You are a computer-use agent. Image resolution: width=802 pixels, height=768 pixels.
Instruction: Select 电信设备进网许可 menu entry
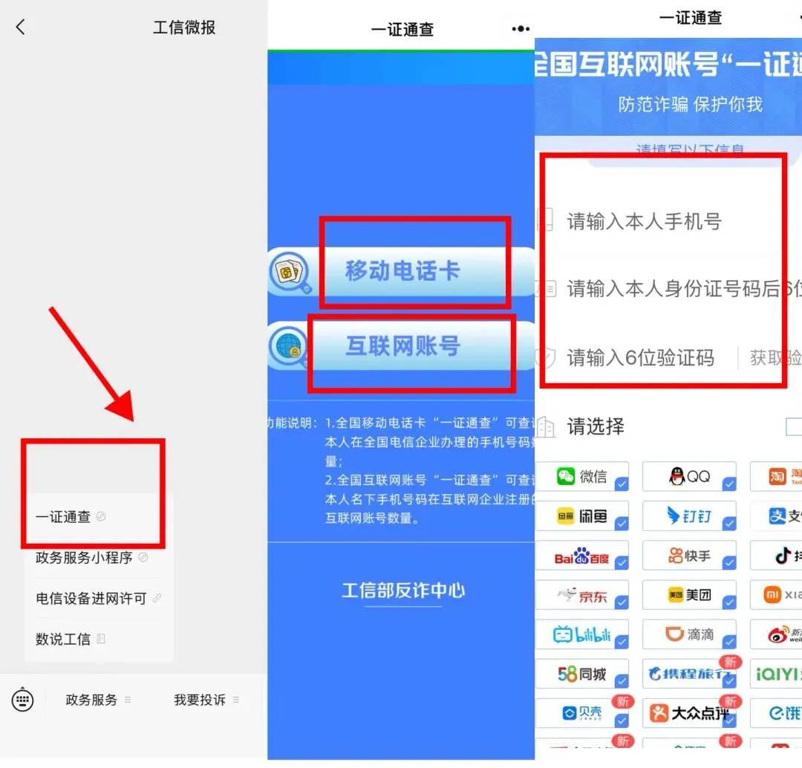pos(98,598)
